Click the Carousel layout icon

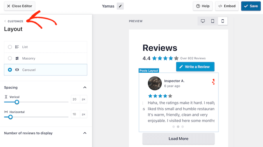(17, 70)
